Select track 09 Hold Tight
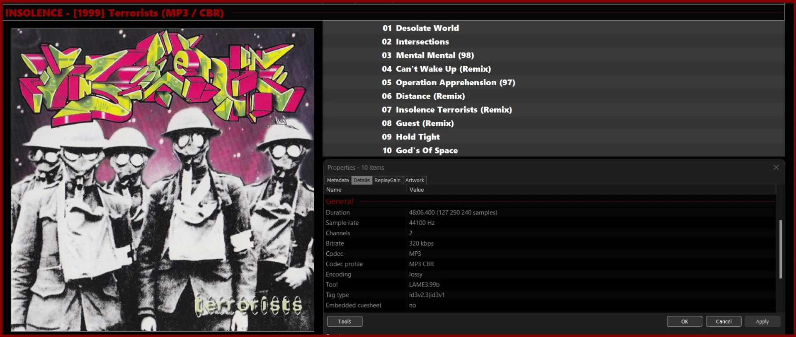The width and height of the screenshot is (796, 337). pyautogui.click(x=553, y=137)
